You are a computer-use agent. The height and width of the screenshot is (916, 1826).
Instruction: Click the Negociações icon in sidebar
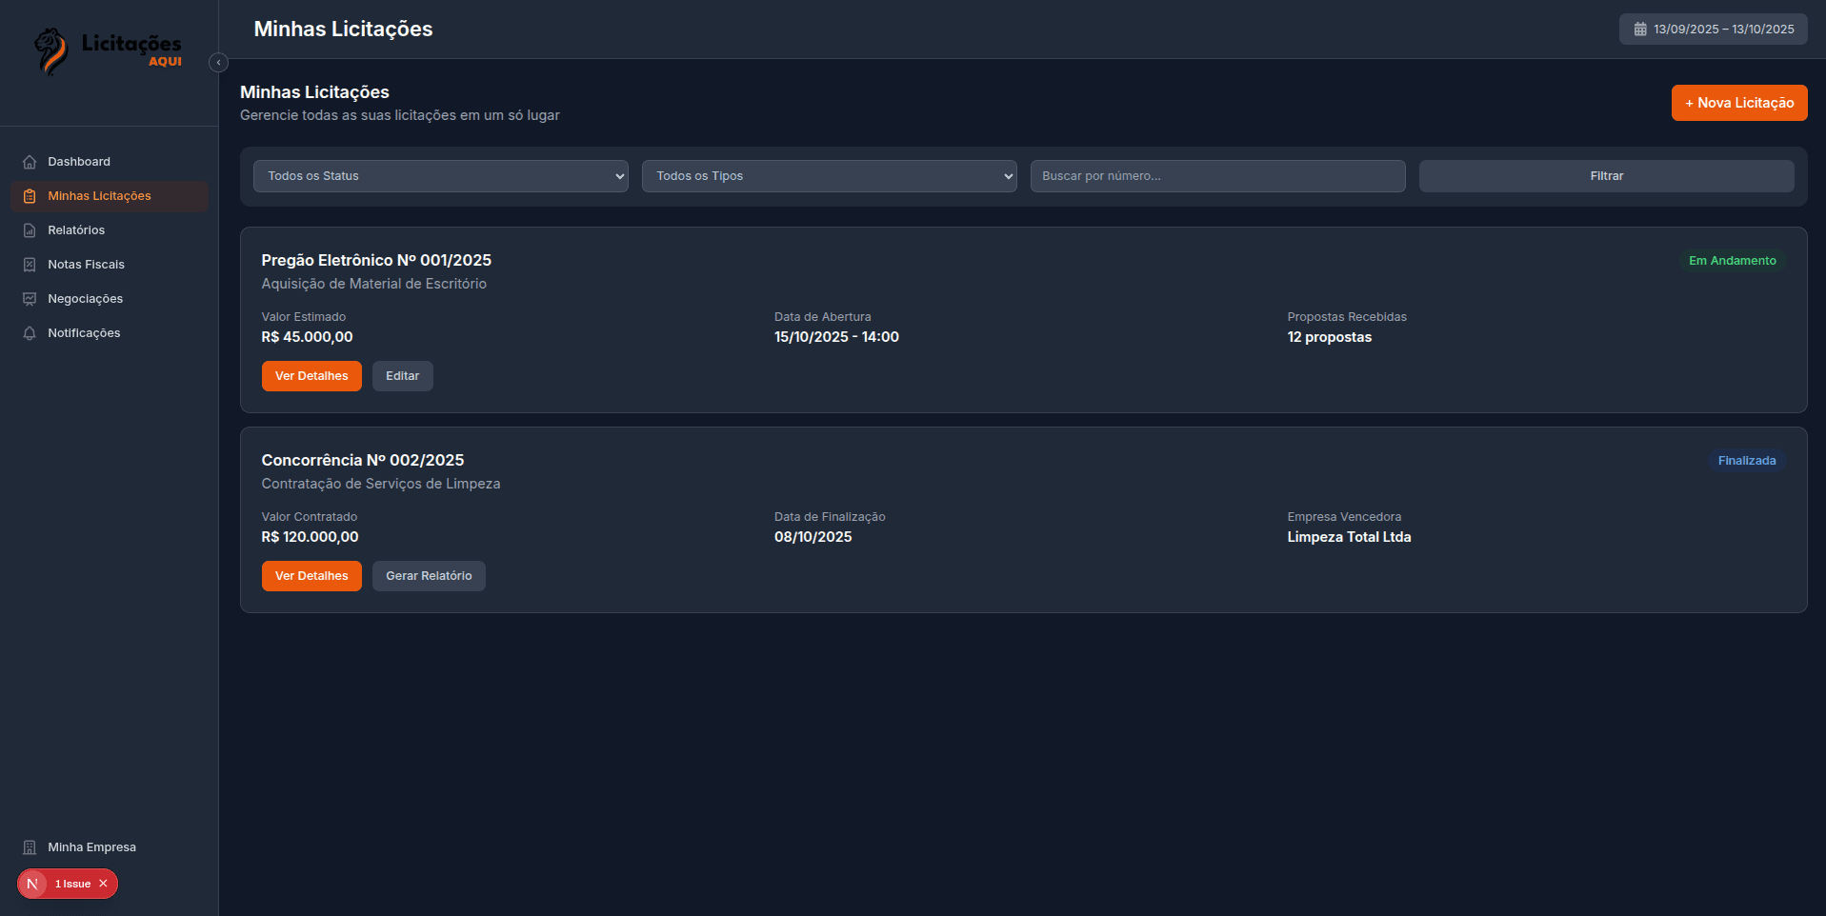click(30, 299)
